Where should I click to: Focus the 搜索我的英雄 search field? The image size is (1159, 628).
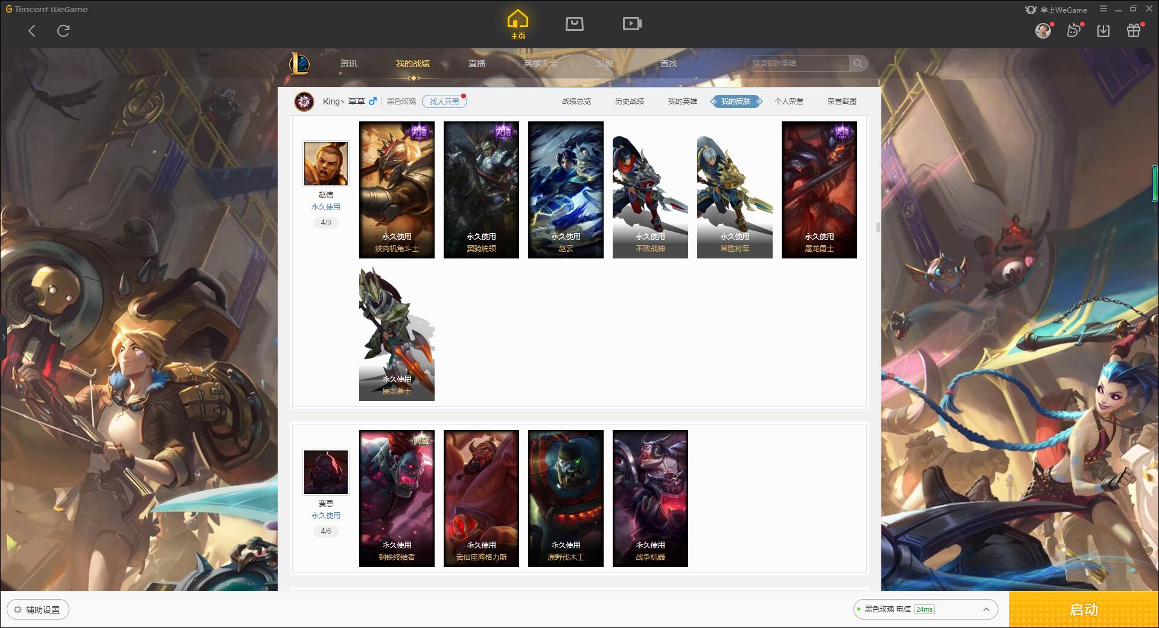pyautogui.click(x=798, y=63)
